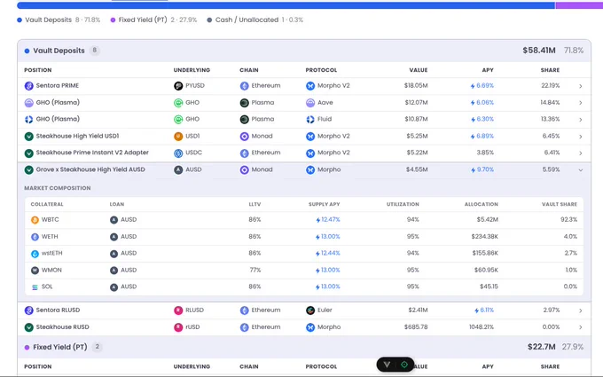Click the APY column header in Vault Deposits
603x377 pixels.
click(488, 70)
